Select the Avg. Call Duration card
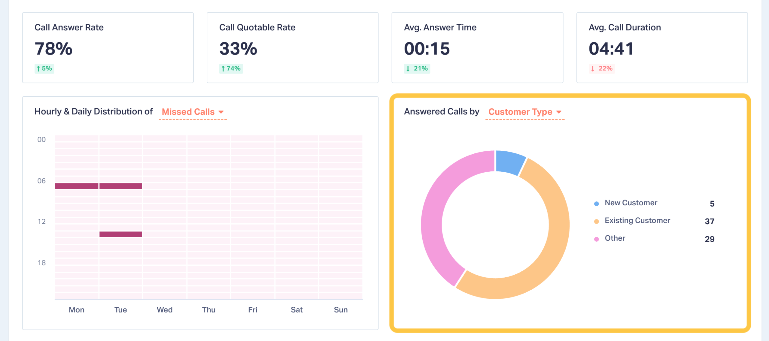Screen dimensions: 769x341 (x=662, y=47)
